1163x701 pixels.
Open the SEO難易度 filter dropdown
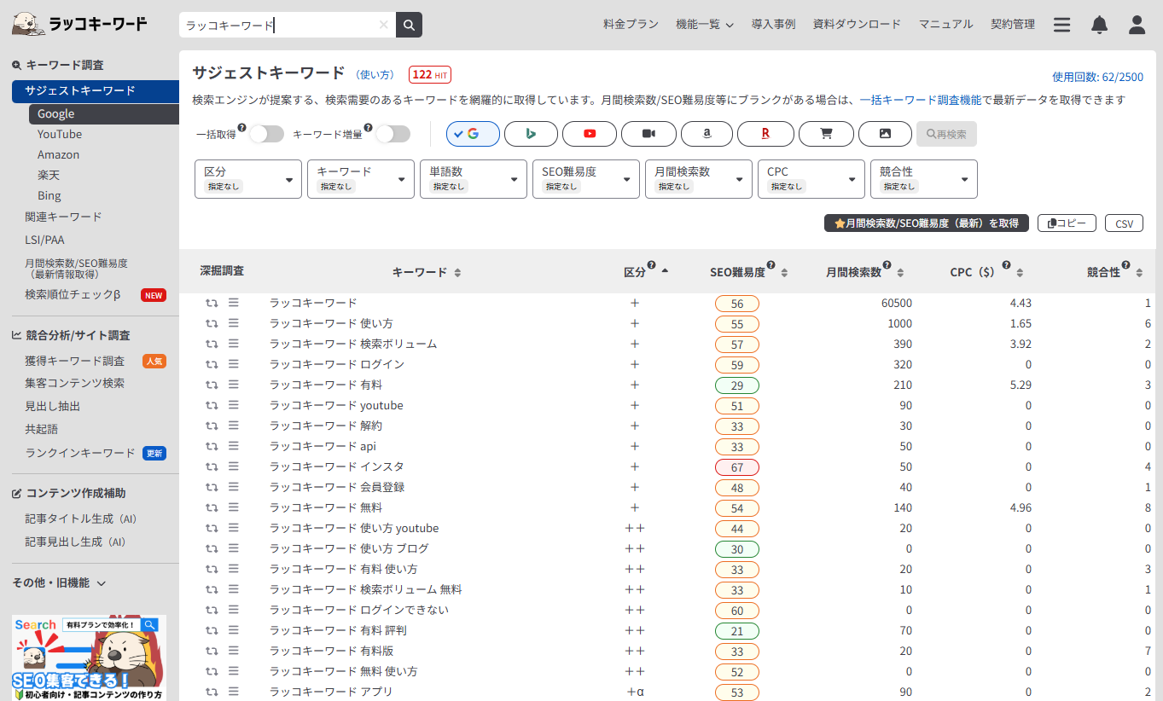point(586,179)
